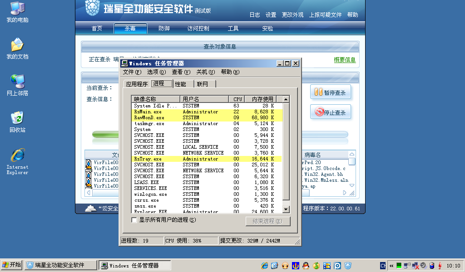Click 设置 in Rising top links

tap(271, 15)
